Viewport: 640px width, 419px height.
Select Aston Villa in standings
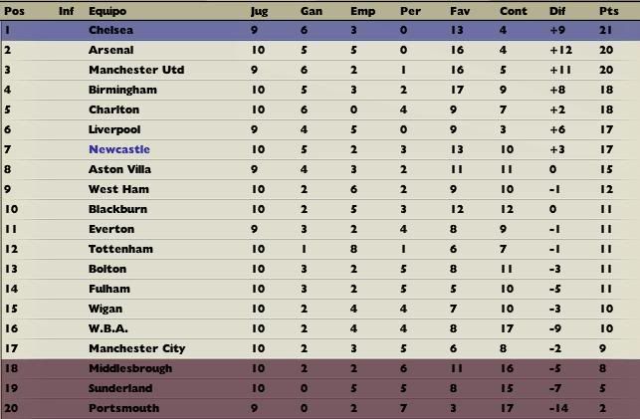[x=119, y=169]
